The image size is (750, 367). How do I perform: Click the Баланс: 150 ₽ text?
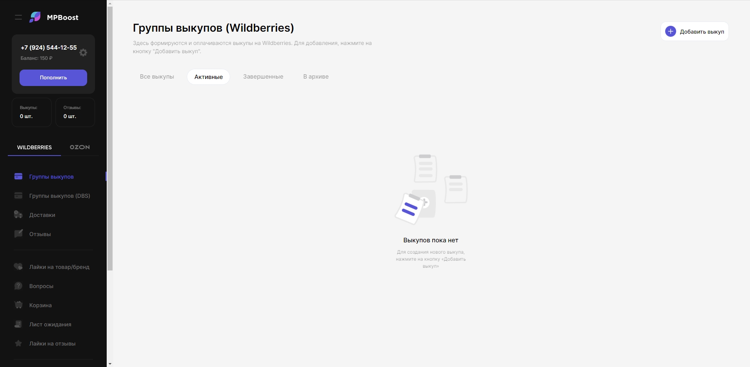[x=36, y=58]
